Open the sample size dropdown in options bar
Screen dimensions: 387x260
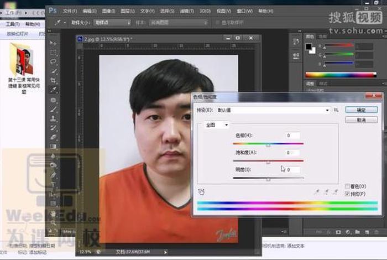(112, 23)
